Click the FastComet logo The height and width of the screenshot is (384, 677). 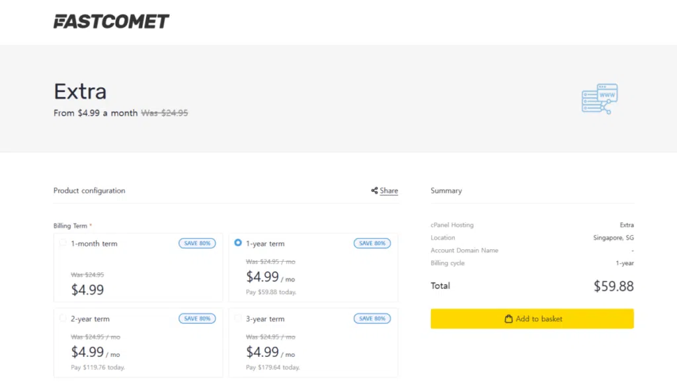[111, 21]
